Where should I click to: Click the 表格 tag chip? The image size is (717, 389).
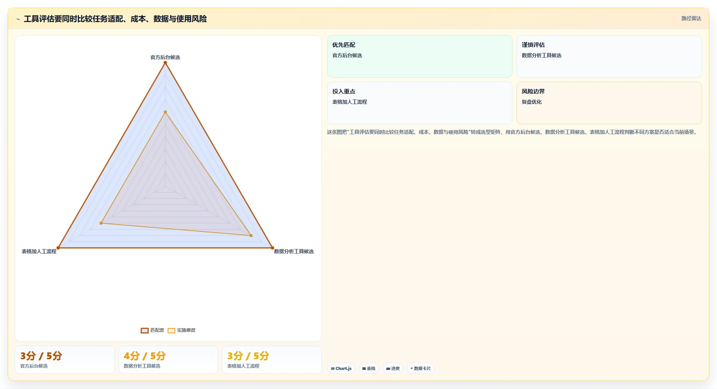(x=369, y=368)
